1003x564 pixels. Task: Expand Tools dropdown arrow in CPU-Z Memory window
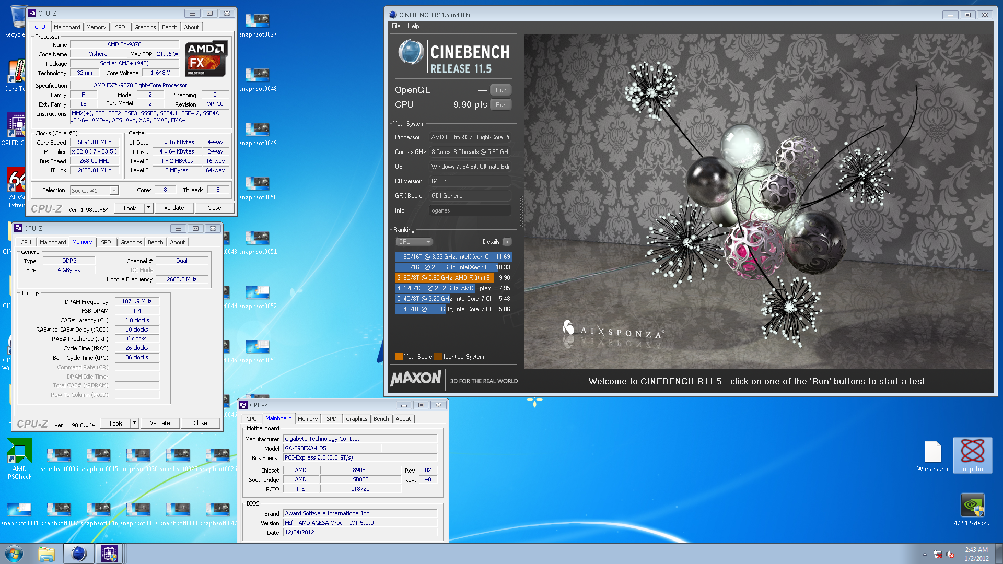point(134,423)
